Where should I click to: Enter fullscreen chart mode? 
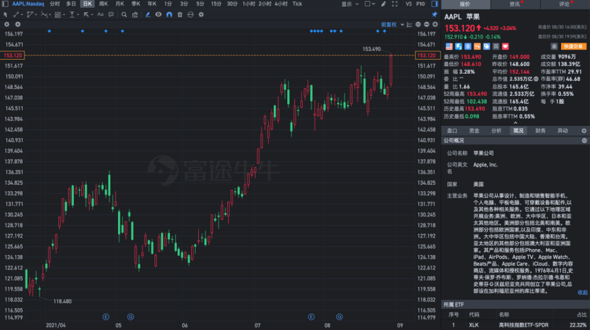(395, 4)
